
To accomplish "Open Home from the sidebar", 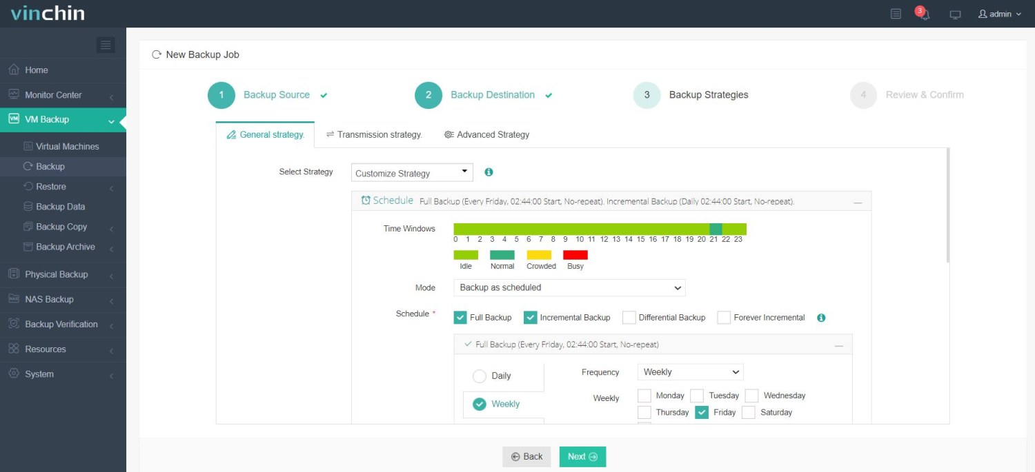I will click(37, 70).
